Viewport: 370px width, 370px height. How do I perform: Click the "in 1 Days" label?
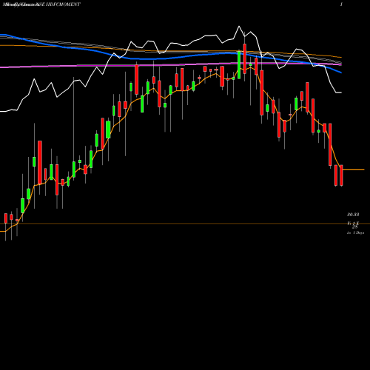coord(355,232)
